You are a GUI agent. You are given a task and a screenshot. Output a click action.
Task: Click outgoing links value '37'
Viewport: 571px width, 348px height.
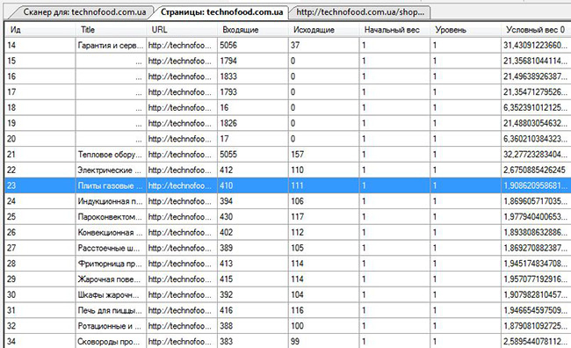324,45
